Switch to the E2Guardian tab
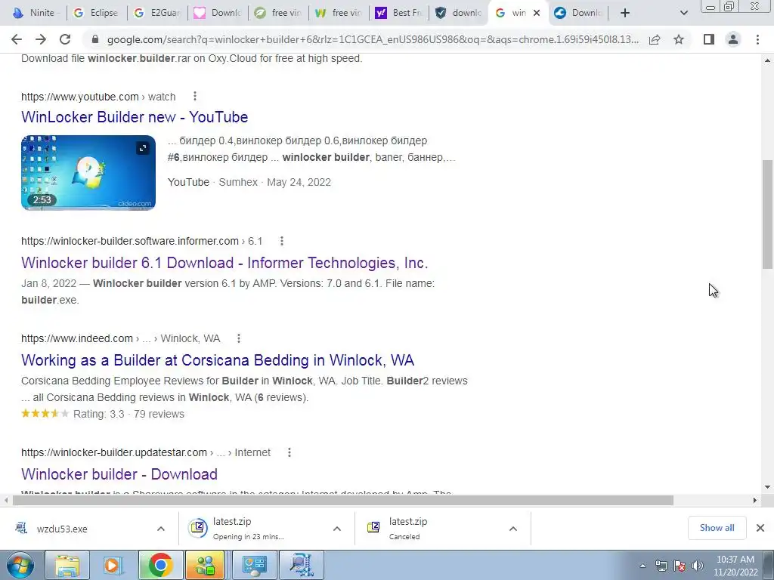The height and width of the screenshot is (580, 774). [x=157, y=13]
